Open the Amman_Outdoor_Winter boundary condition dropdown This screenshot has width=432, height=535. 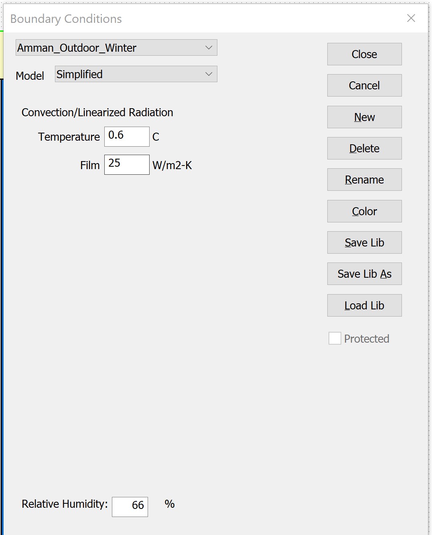(x=116, y=48)
